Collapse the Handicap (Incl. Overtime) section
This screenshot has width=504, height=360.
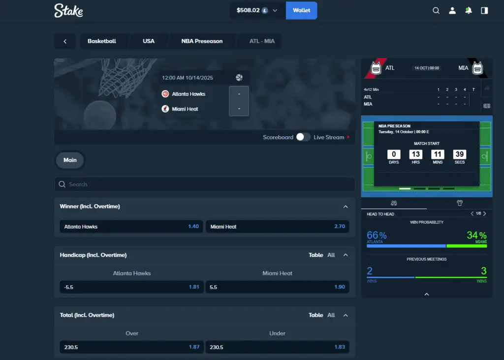tap(346, 255)
